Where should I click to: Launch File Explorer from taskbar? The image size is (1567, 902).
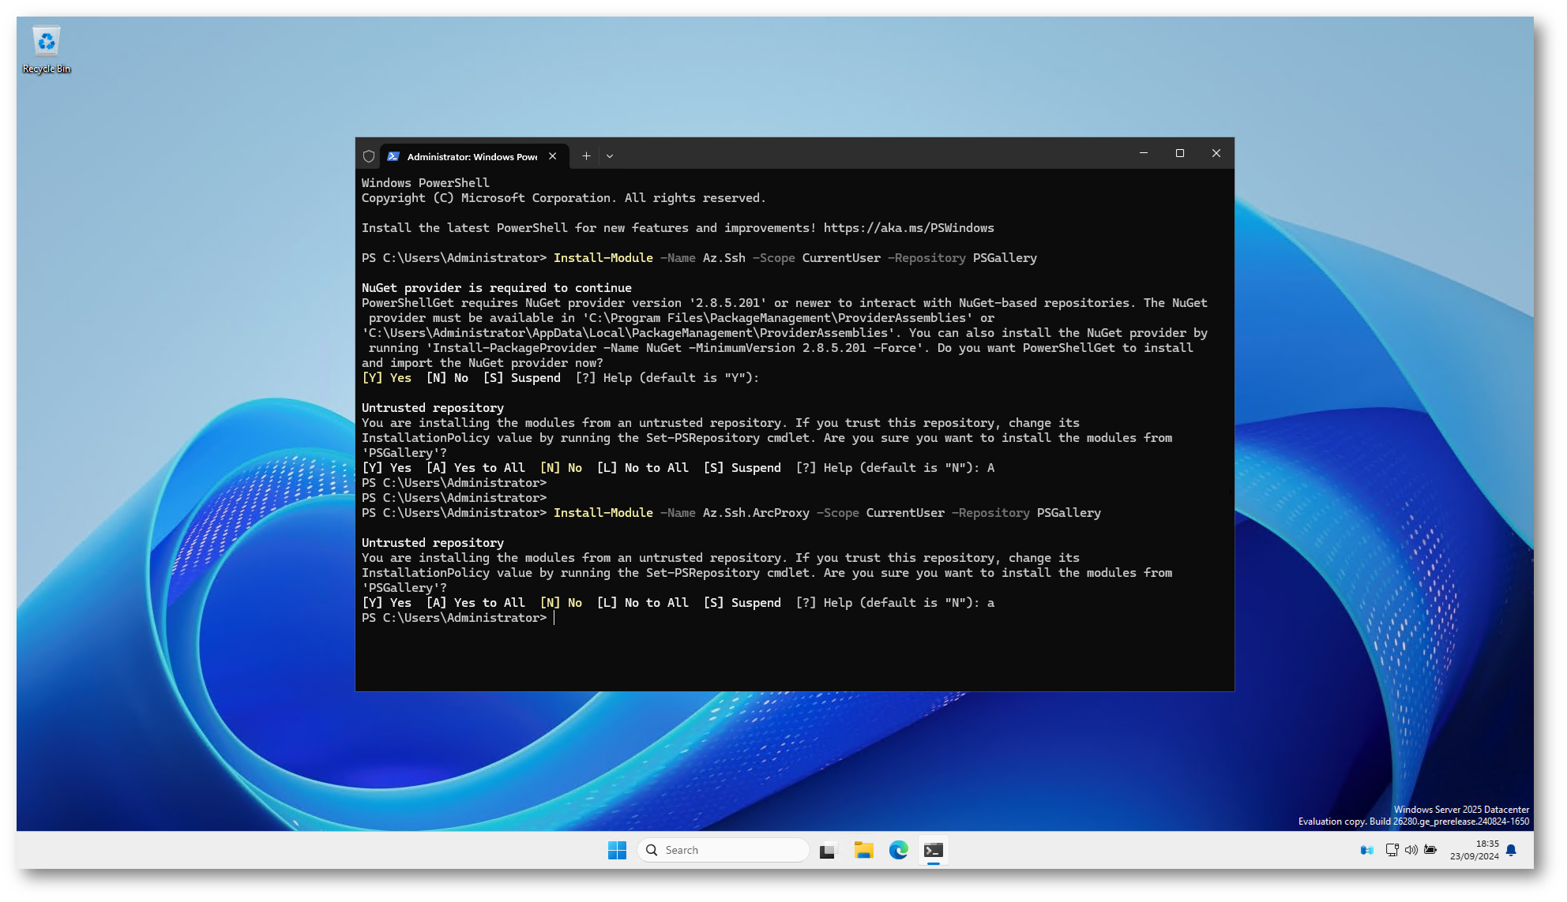[x=863, y=850]
